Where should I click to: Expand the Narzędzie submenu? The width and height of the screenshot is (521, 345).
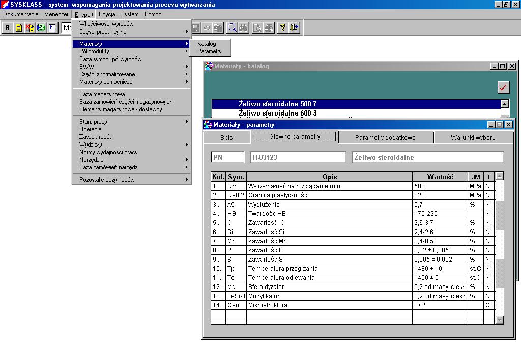pyautogui.click(x=132, y=160)
